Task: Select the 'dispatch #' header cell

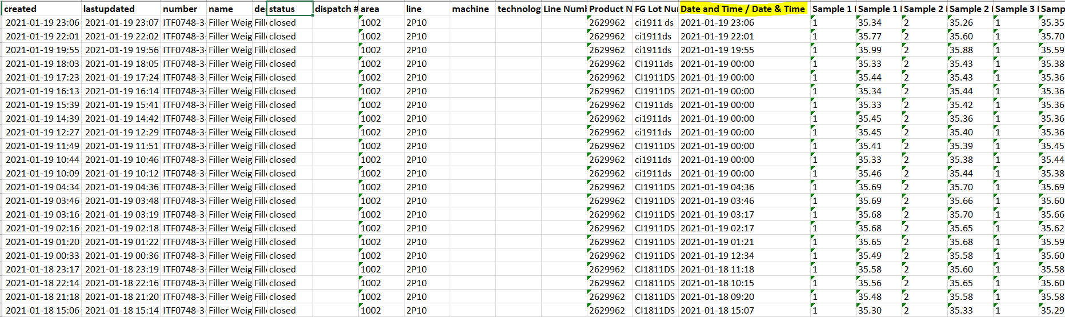Action: [x=336, y=9]
